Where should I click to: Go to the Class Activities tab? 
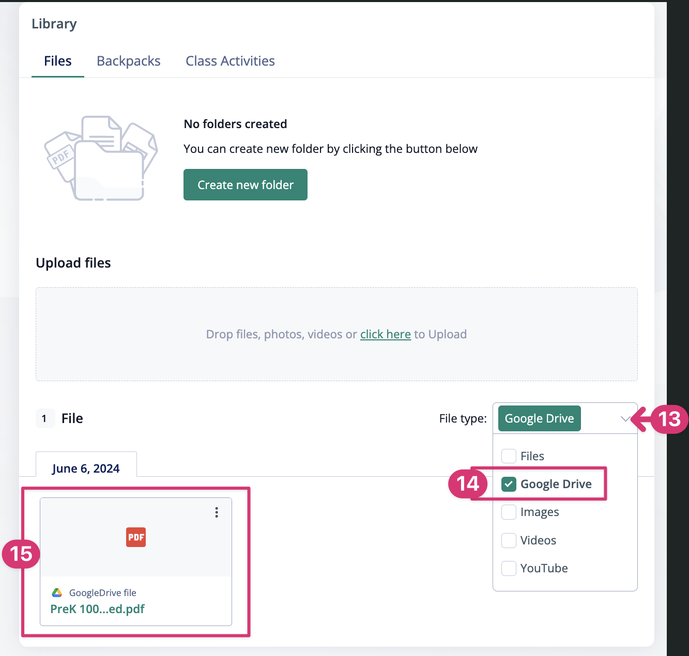(x=230, y=61)
